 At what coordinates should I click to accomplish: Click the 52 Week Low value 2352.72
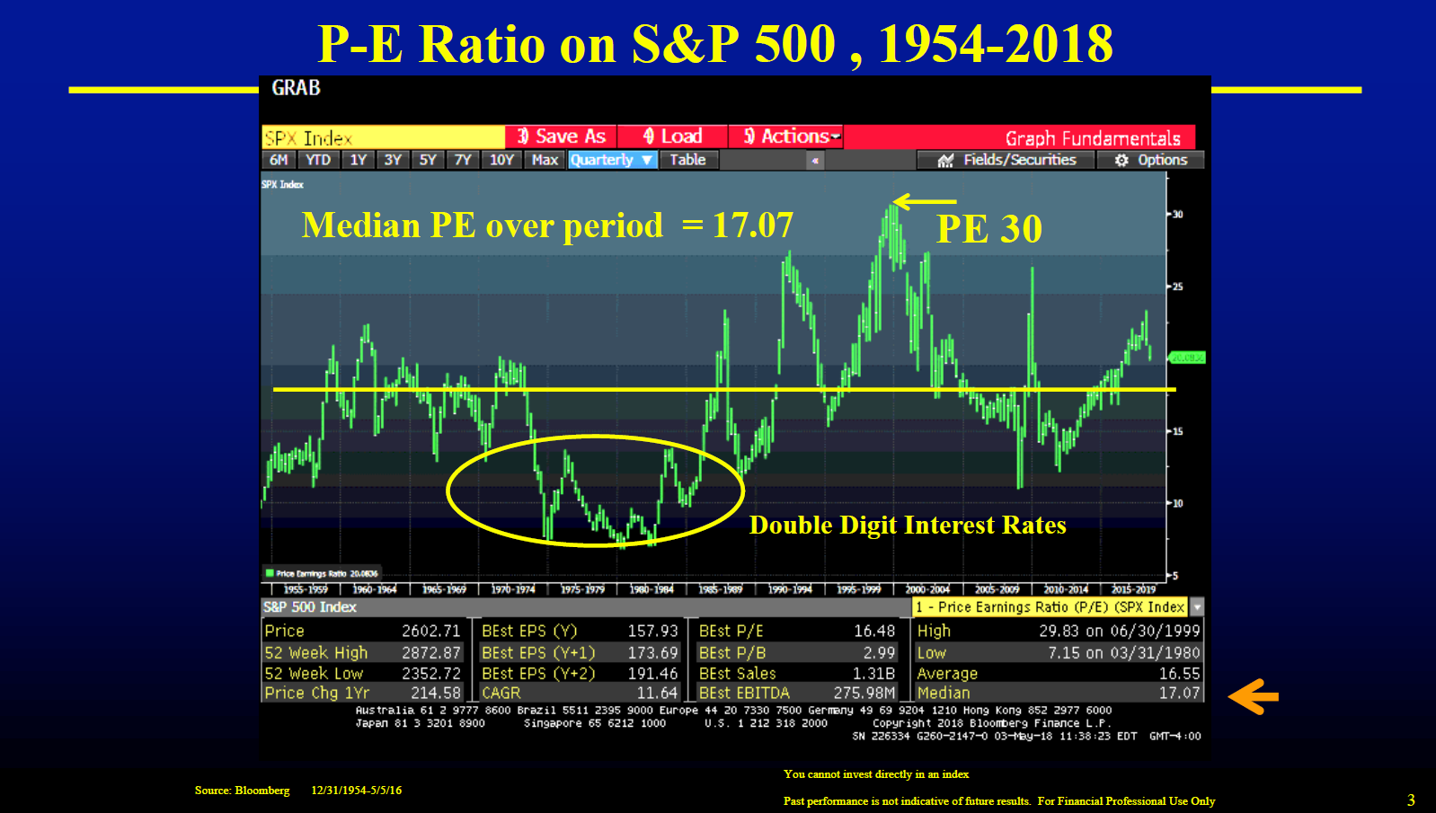point(430,674)
